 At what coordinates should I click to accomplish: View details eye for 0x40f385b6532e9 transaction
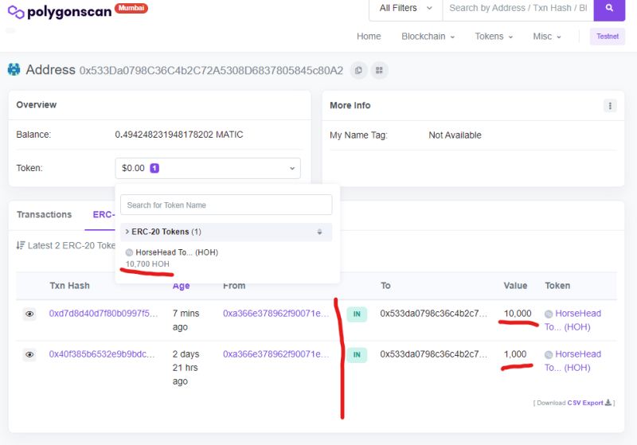[29, 354]
